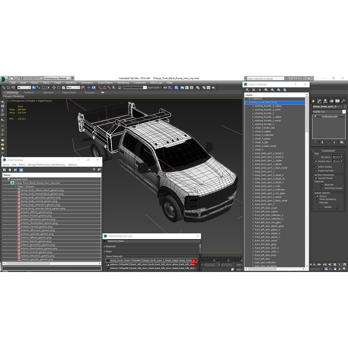Click the Select and Link tool

point(4,88)
